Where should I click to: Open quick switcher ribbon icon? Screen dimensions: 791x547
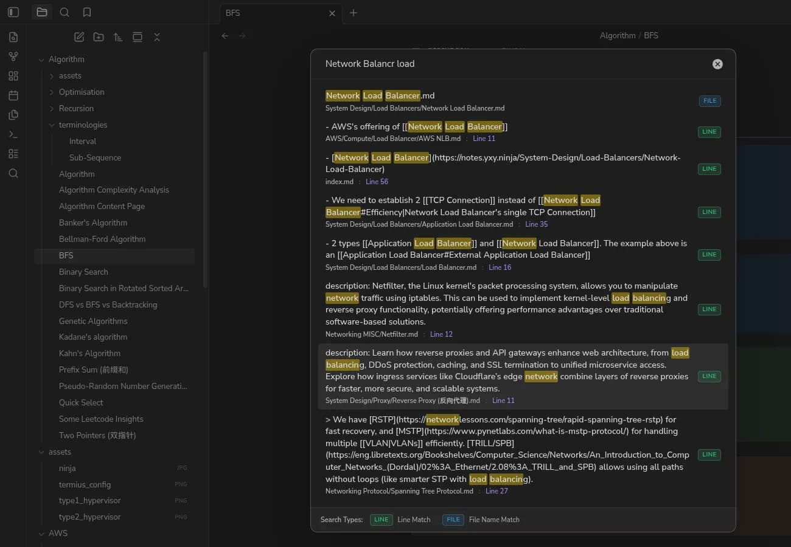[13, 37]
